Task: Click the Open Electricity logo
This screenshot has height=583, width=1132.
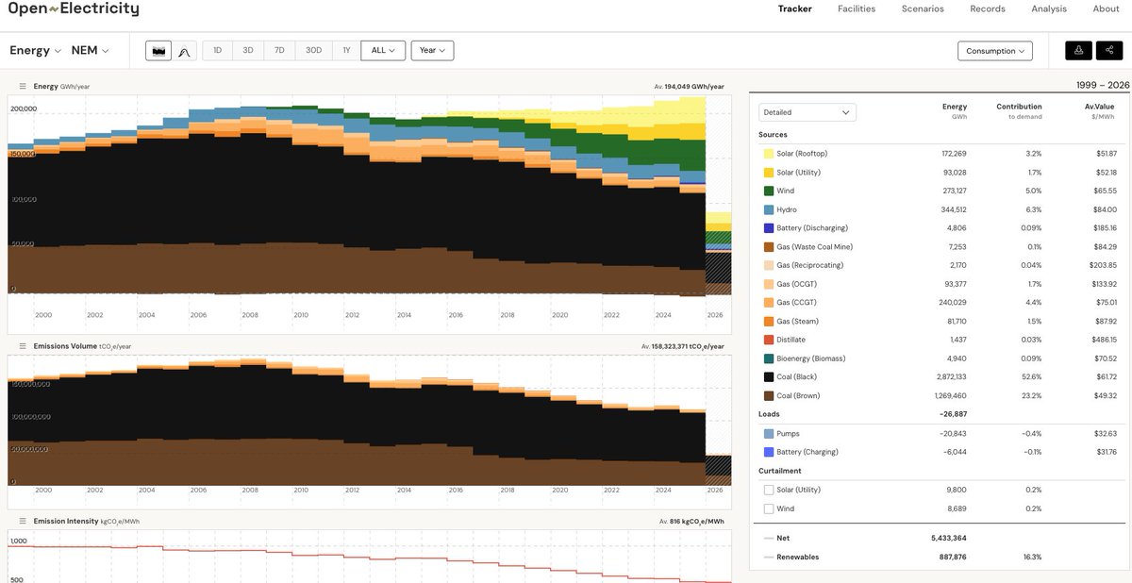Action: coord(74,9)
